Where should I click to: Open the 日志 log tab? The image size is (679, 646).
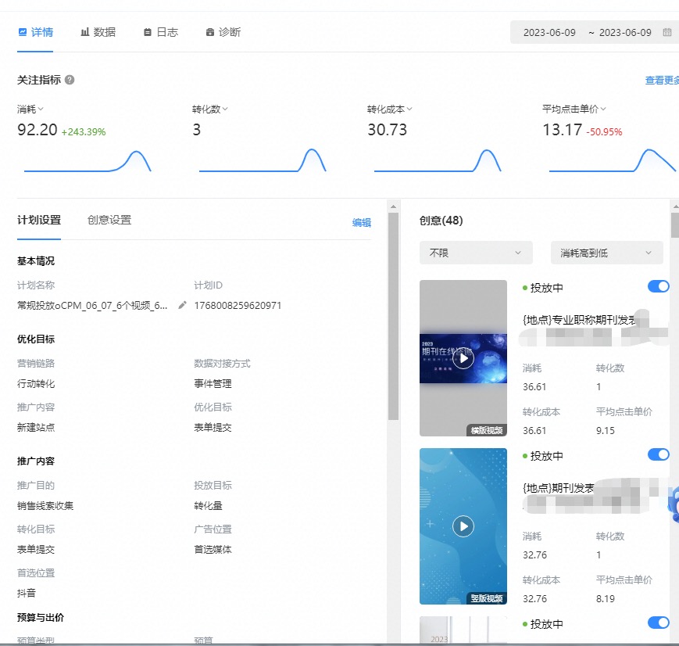click(161, 32)
